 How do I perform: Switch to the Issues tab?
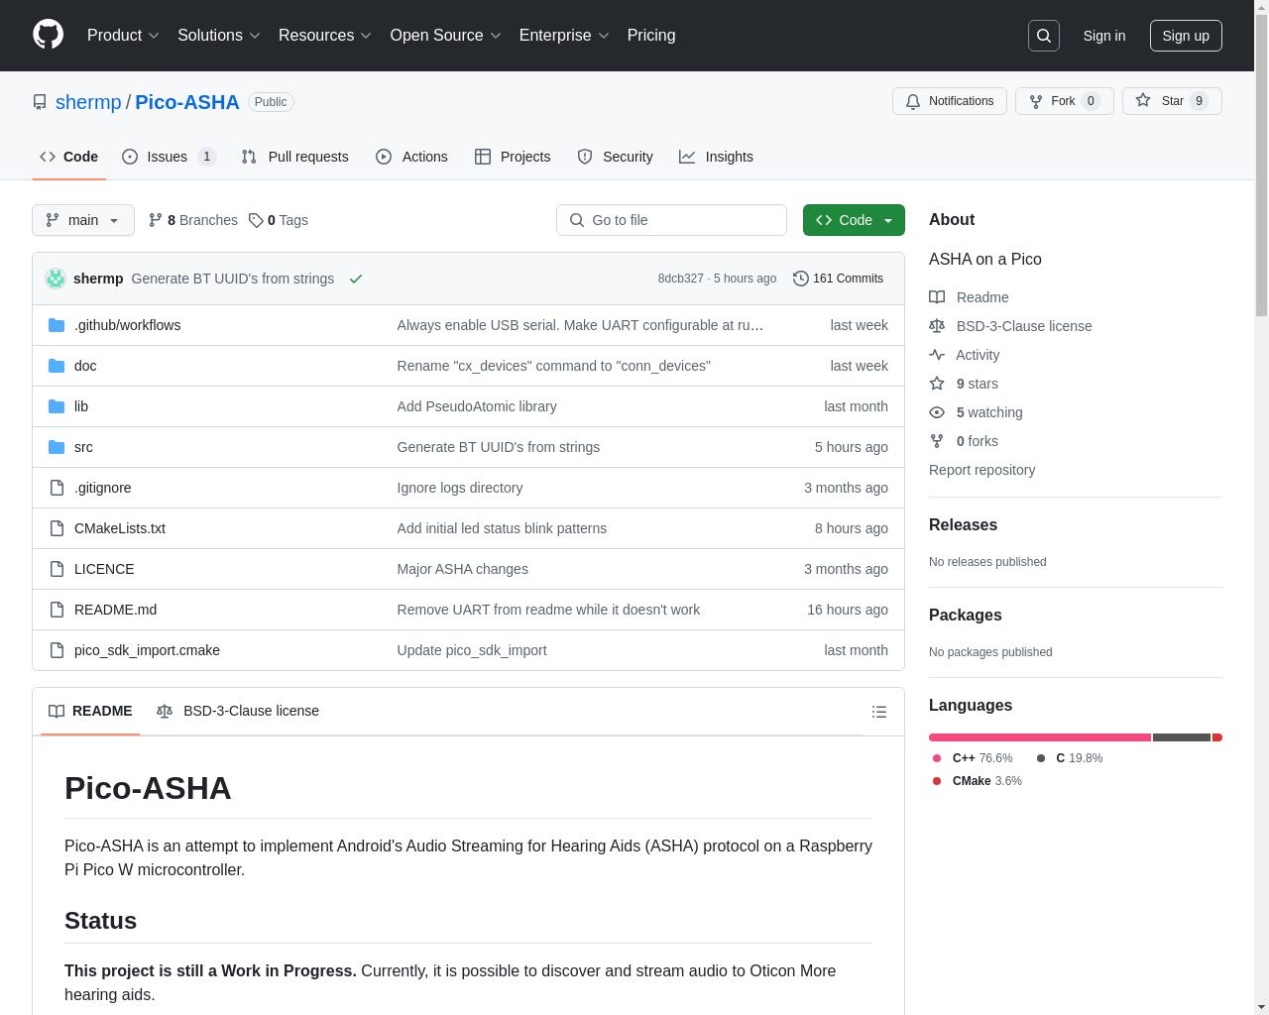coord(169,157)
